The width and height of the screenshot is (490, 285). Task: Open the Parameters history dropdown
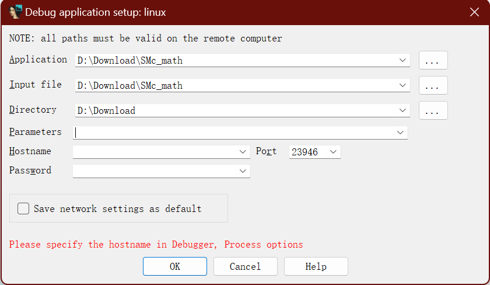tap(400, 133)
